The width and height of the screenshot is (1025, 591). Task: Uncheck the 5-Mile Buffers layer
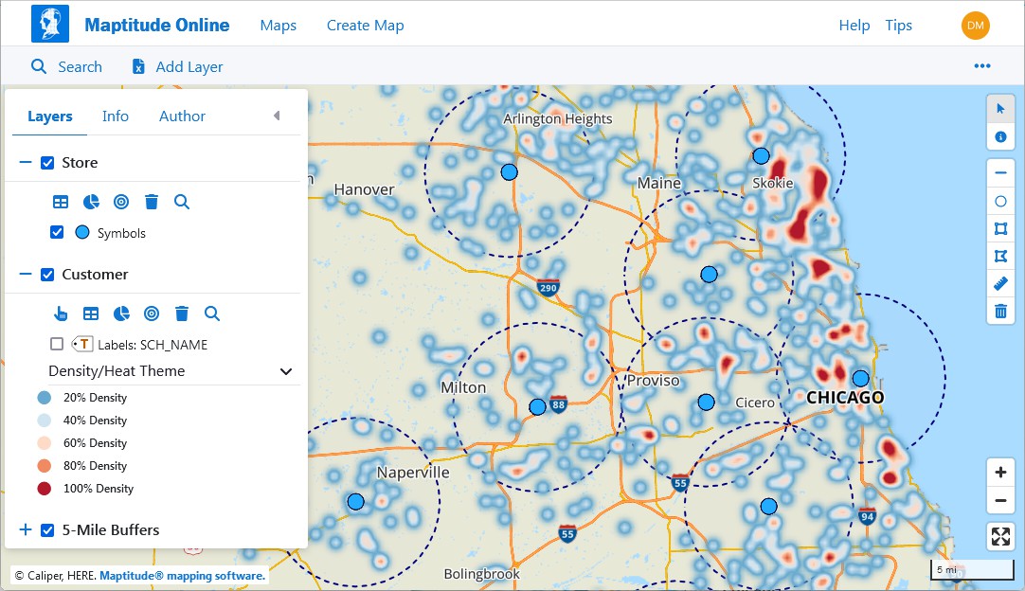pyautogui.click(x=46, y=529)
